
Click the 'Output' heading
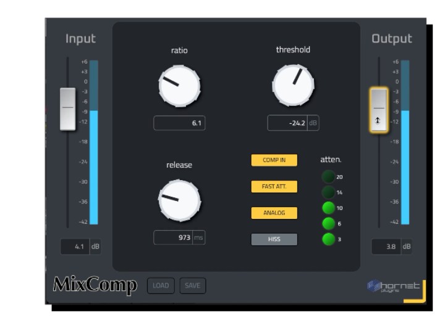point(392,39)
